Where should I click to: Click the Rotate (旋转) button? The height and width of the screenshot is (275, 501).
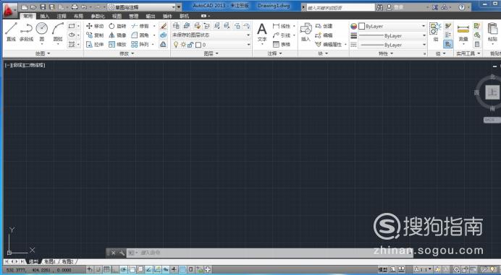tap(117, 26)
